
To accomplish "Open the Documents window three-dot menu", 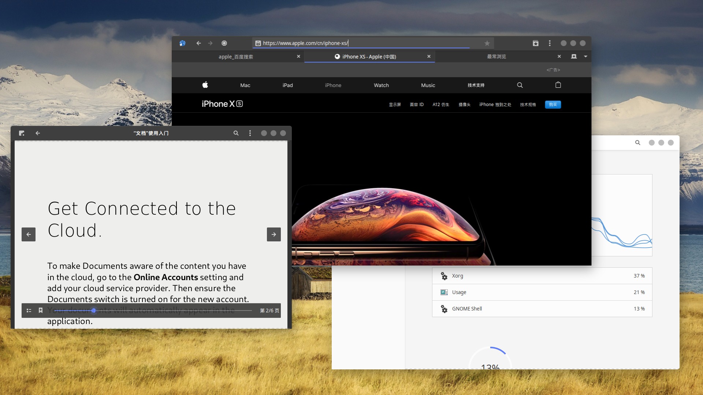I will coord(250,133).
